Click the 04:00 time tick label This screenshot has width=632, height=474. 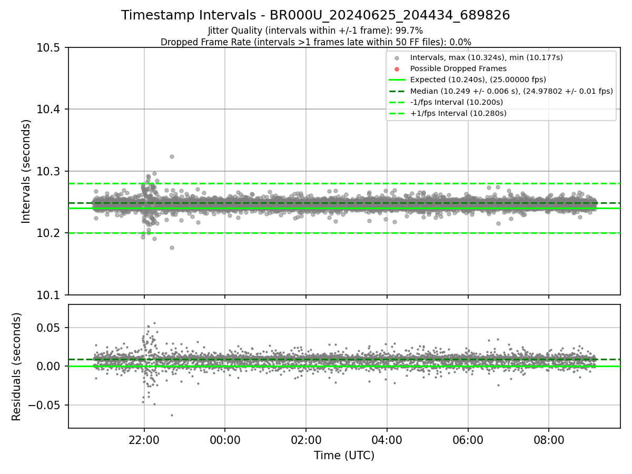[x=387, y=440]
